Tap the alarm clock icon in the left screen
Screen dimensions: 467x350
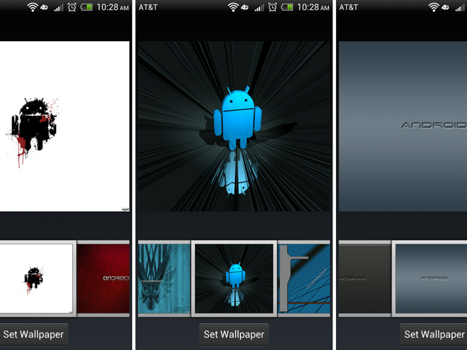click(72, 7)
